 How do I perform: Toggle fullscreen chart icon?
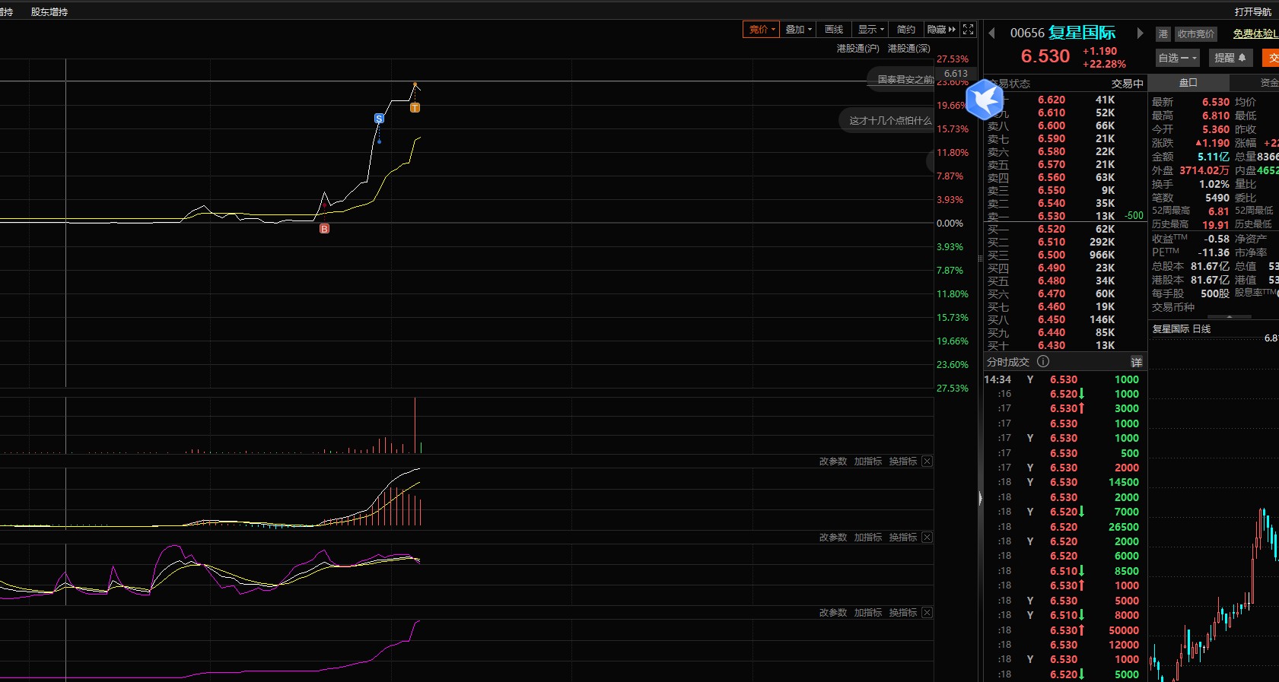tap(968, 30)
